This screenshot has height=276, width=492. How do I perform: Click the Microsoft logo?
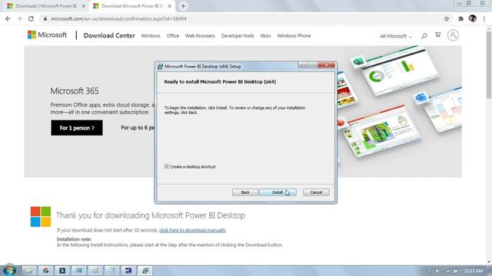tap(47, 34)
